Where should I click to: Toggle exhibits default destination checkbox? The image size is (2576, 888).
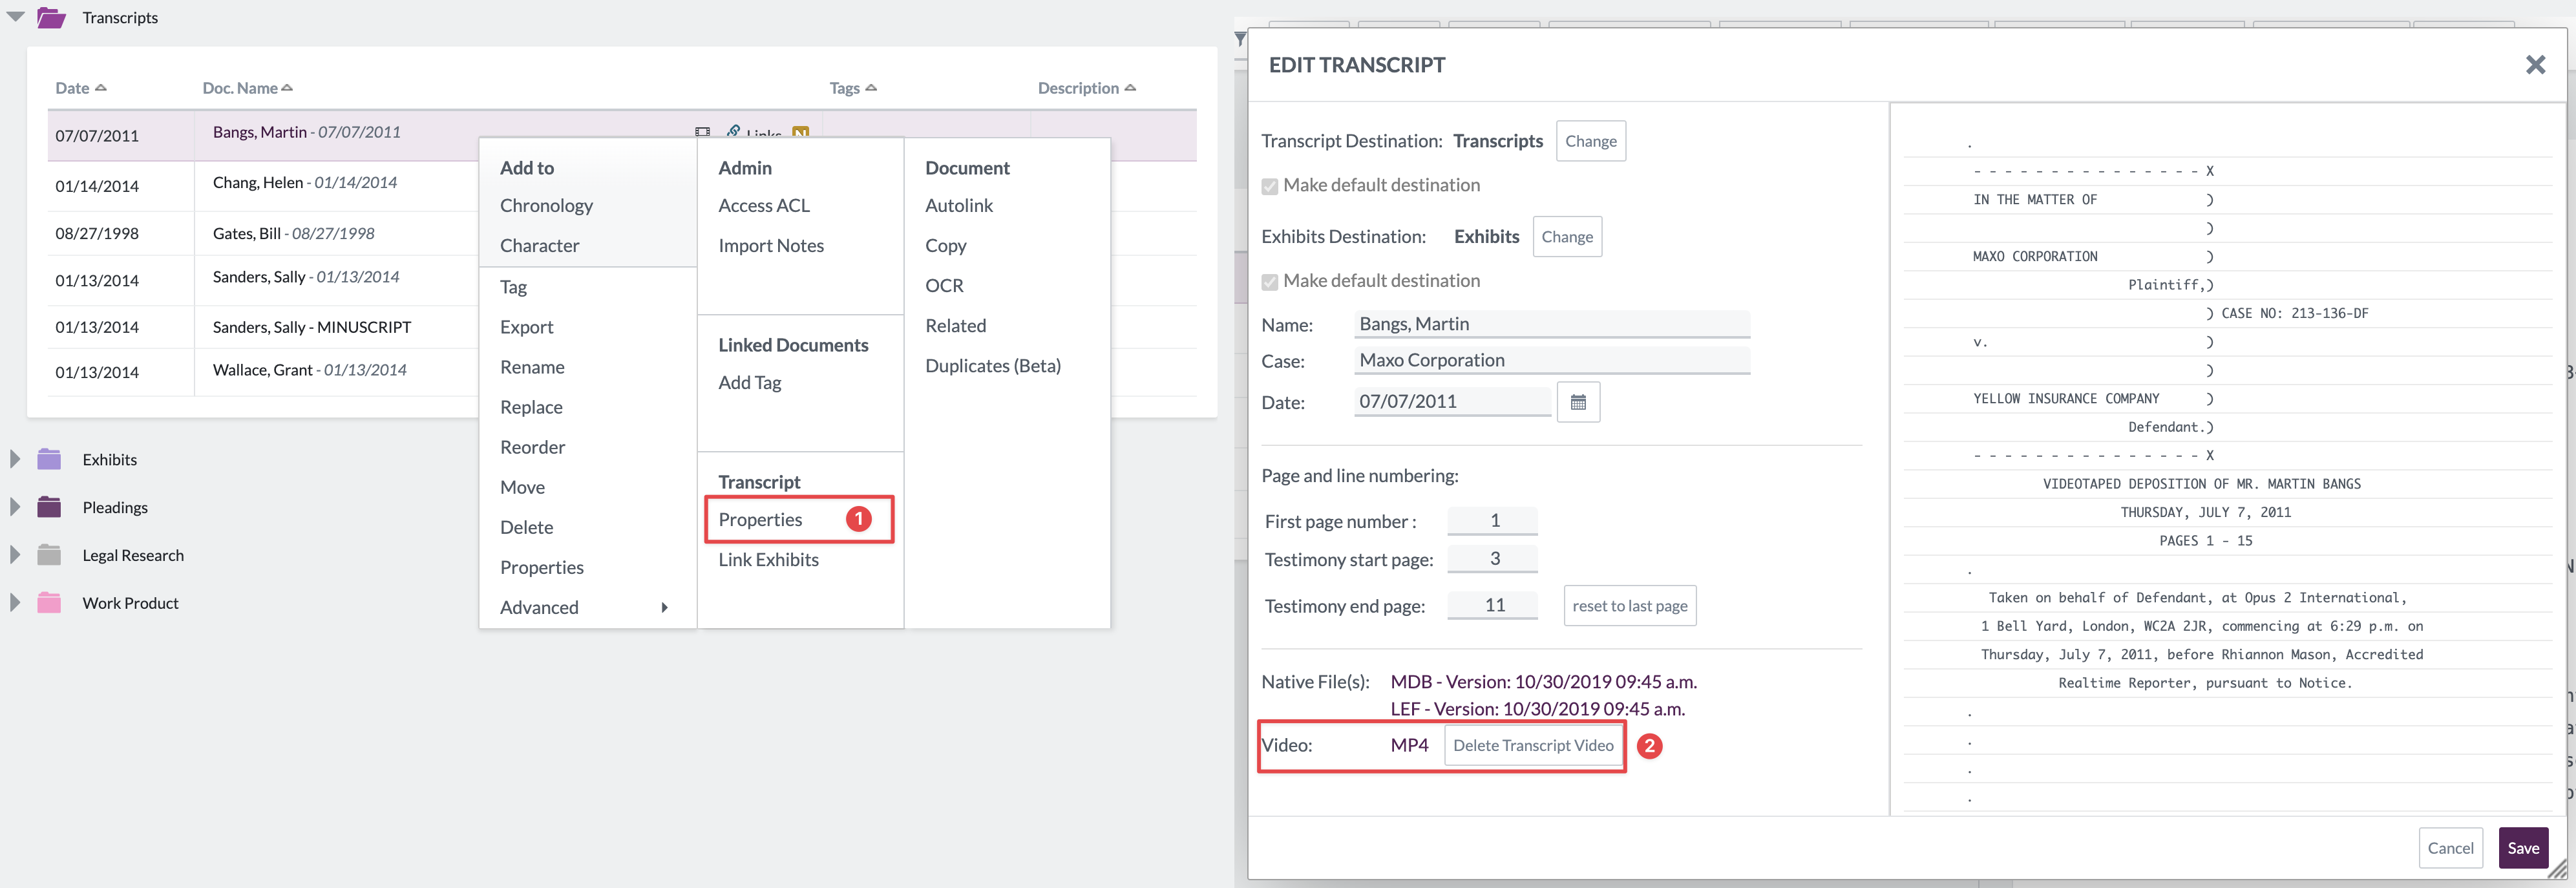(x=1270, y=282)
